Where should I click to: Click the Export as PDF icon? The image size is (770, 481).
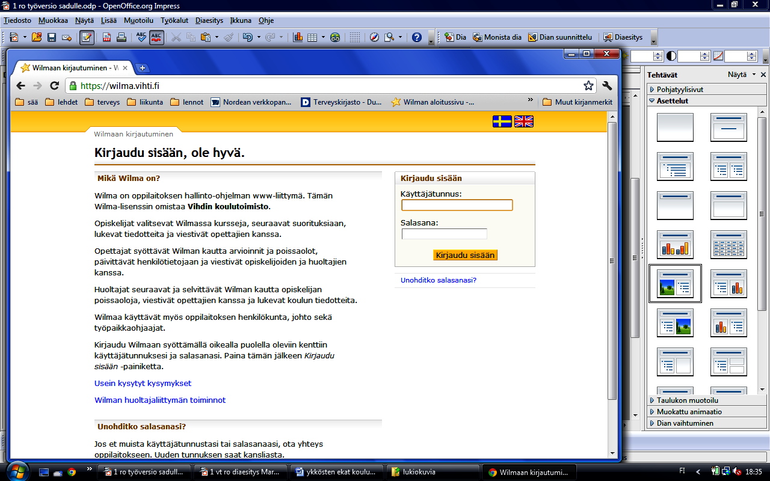pyautogui.click(x=106, y=37)
